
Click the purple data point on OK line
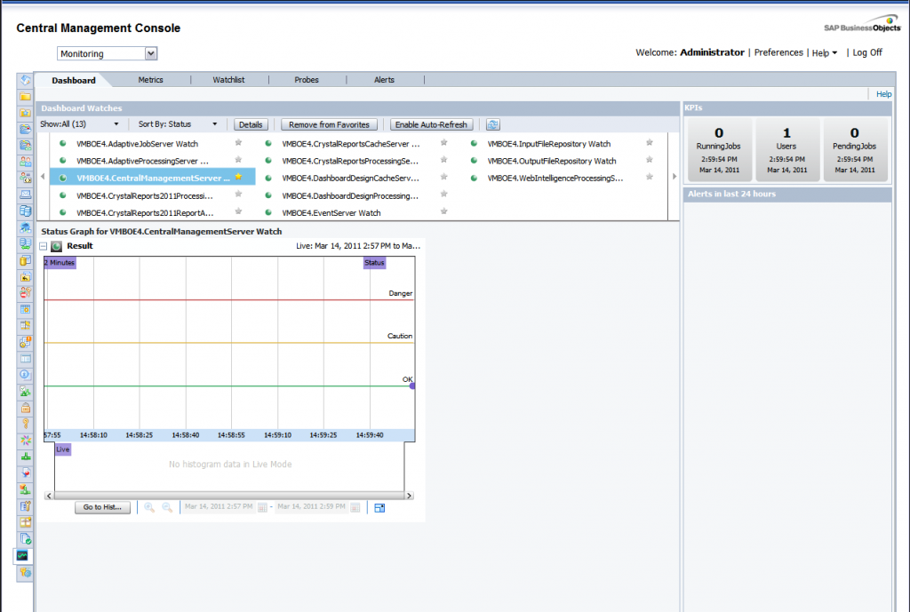coord(412,385)
